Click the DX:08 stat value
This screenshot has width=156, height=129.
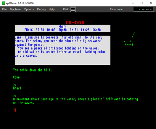coord(51,30)
